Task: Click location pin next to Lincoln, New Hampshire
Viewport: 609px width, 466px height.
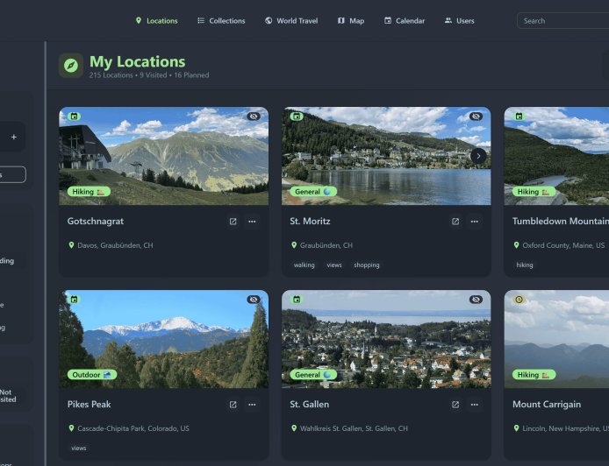Action: 517,428
